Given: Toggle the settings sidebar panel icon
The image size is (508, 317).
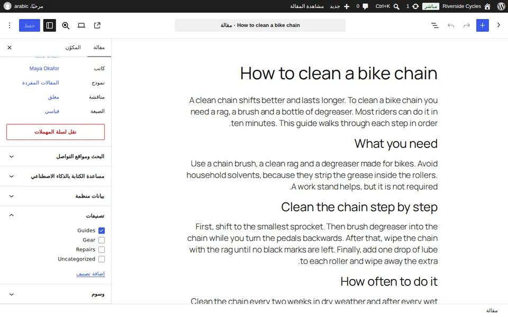Looking at the screenshot, I should (50, 25).
